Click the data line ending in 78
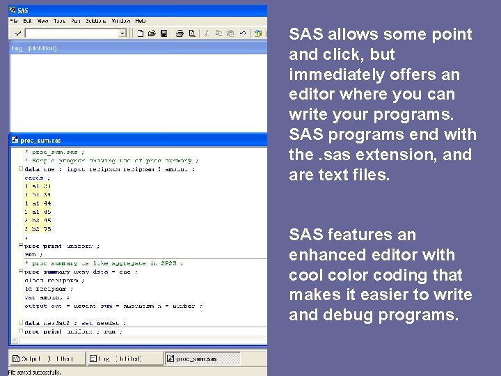The height and width of the screenshot is (376, 501). pos(38,229)
